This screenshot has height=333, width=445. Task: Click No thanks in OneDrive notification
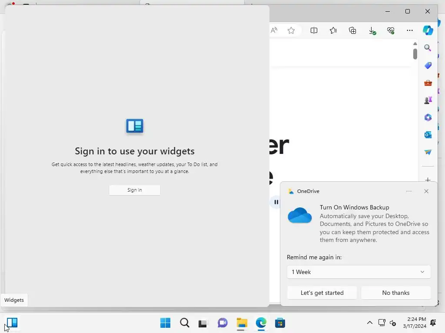click(395, 293)
